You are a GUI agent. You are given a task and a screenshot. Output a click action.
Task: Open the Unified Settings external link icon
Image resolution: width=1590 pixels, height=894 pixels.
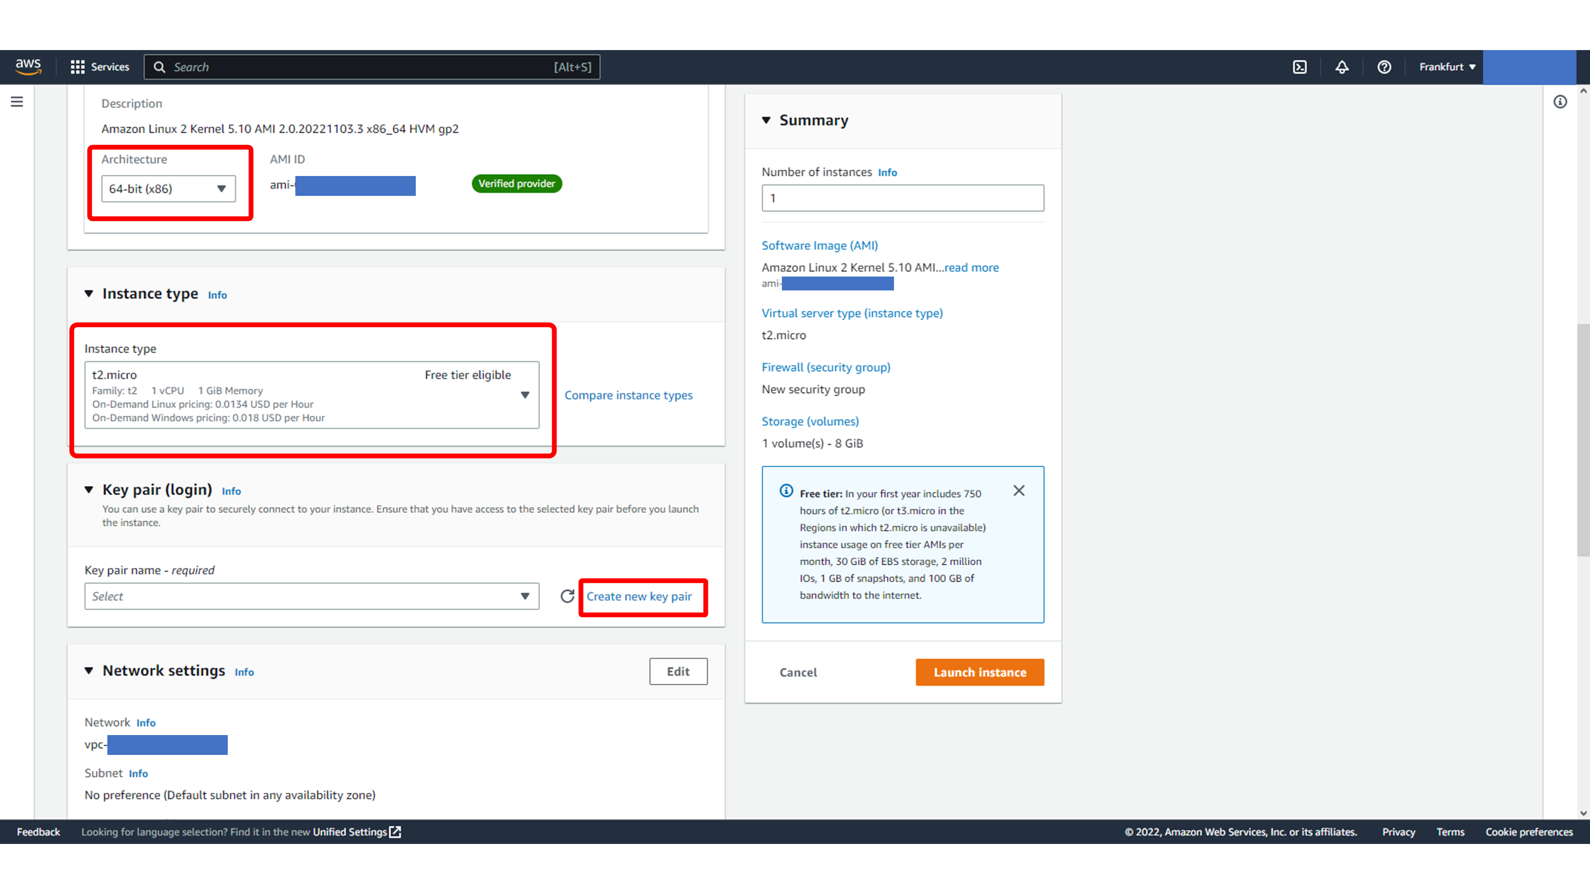(x=395, y=832)
